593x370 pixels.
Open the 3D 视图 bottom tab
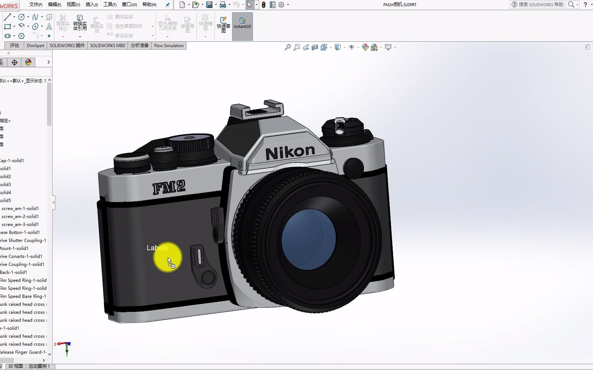tap(15, 366)
